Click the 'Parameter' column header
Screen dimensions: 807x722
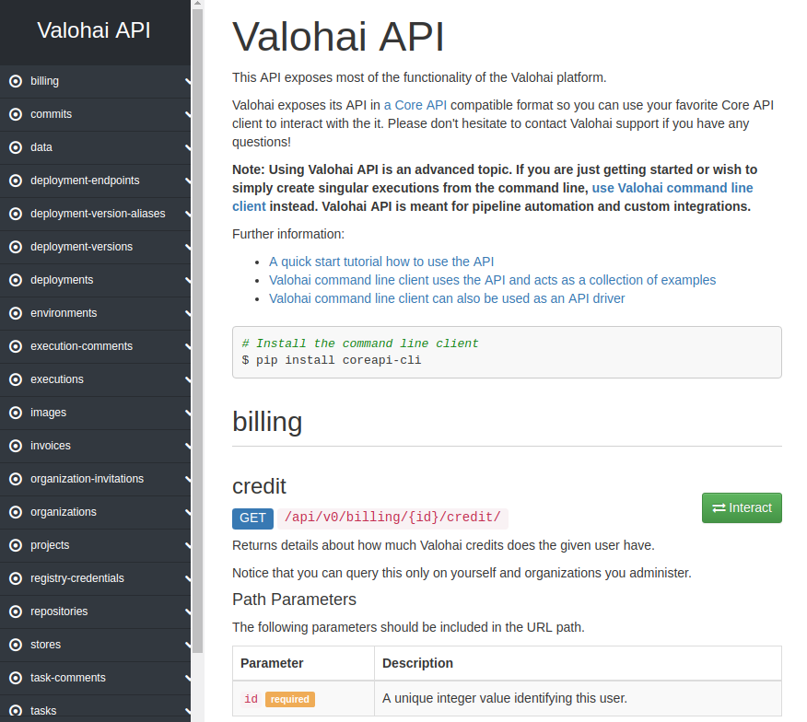point(272,663)
